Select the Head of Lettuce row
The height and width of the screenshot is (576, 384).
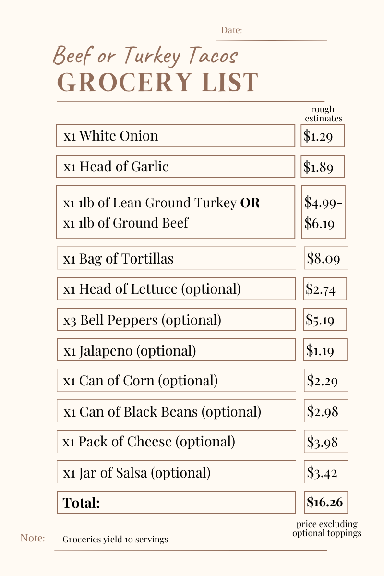click(176, 289)
